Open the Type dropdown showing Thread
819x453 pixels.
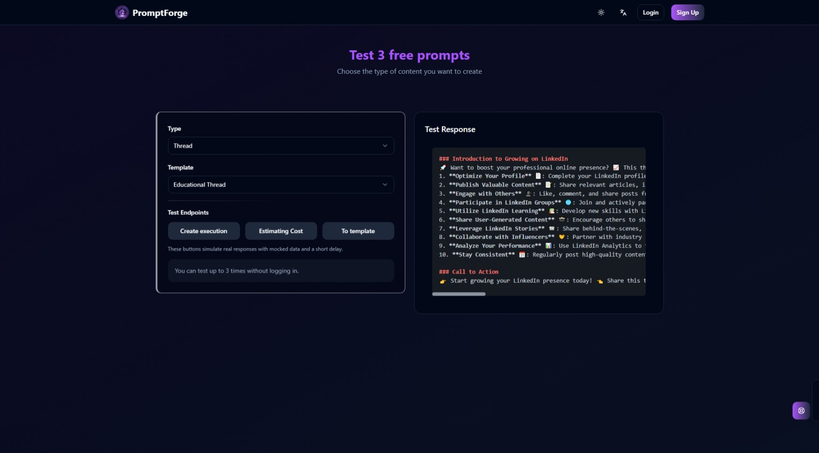(281, 146)
